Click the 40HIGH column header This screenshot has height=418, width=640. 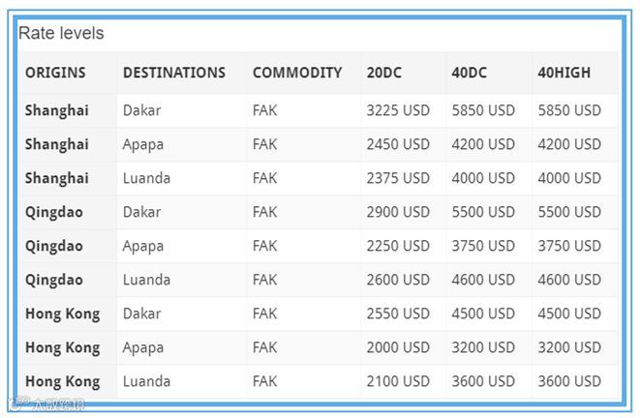pyautogui.click(x=564, y=73)
